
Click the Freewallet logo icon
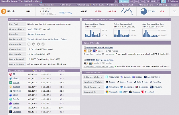click(x=107, y=77)
